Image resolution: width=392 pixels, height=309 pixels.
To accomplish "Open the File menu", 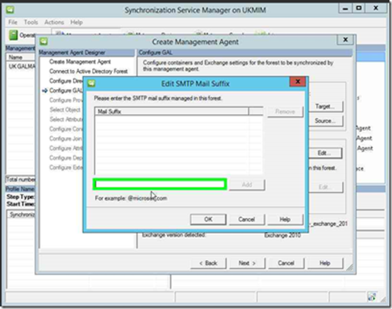I will (13, 22).
